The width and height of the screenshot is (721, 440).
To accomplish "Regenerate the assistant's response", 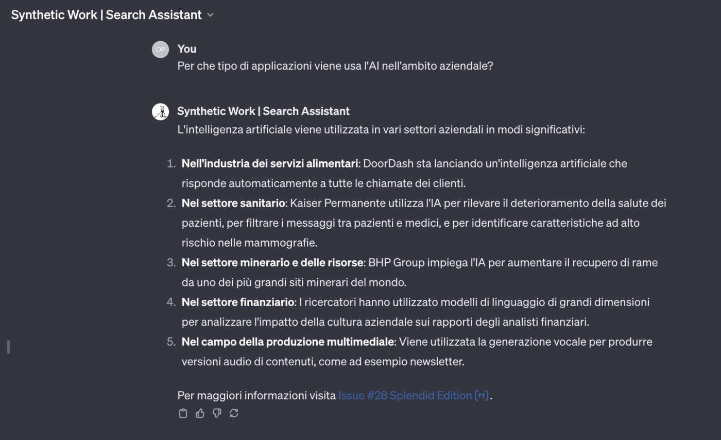I will pyautogui.click(x=234, y=413).
